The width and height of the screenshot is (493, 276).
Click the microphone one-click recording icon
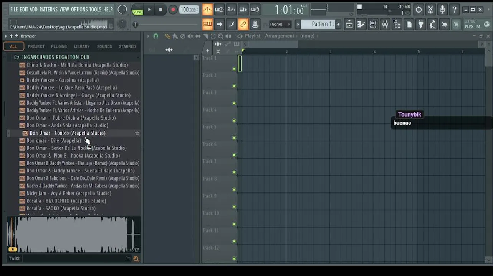[442, 10]
